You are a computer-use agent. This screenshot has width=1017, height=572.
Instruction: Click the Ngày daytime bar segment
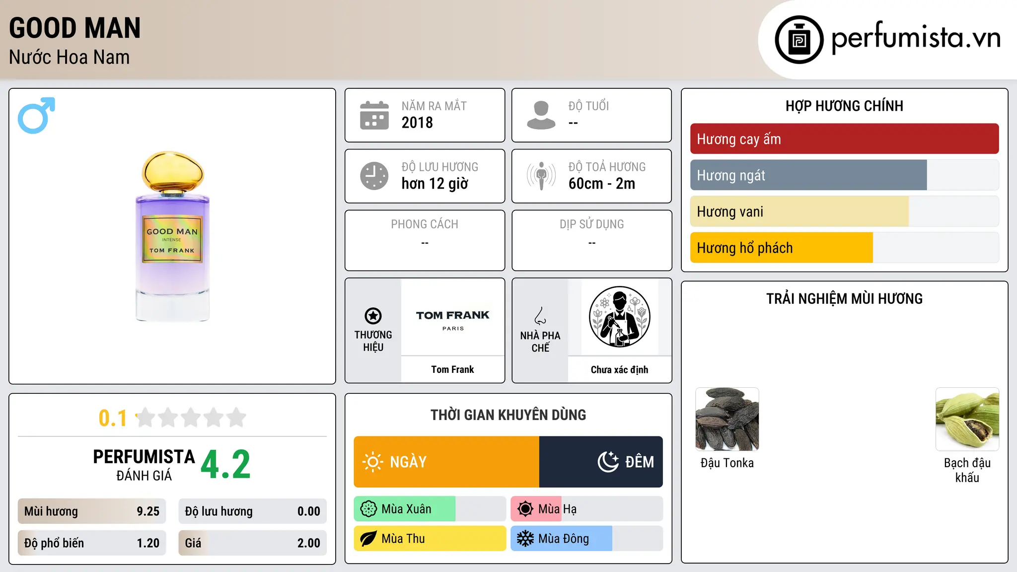(x=446, y=462)
